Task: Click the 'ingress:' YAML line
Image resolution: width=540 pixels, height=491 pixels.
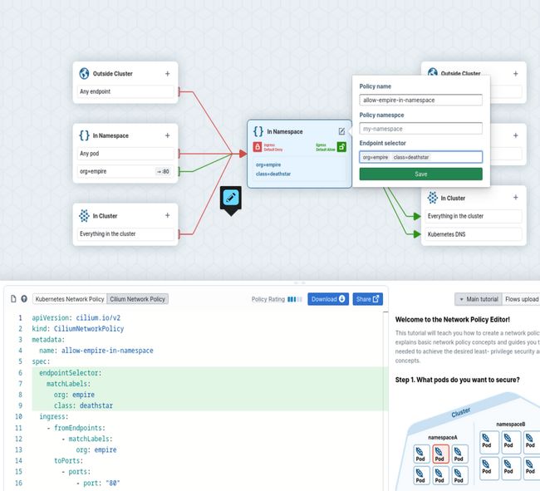Action: [x=54, y=416]
